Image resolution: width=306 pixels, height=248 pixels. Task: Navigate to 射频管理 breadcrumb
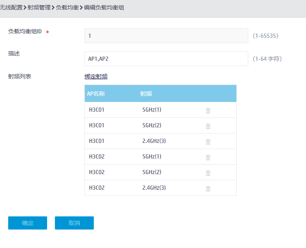click(39, 7)
